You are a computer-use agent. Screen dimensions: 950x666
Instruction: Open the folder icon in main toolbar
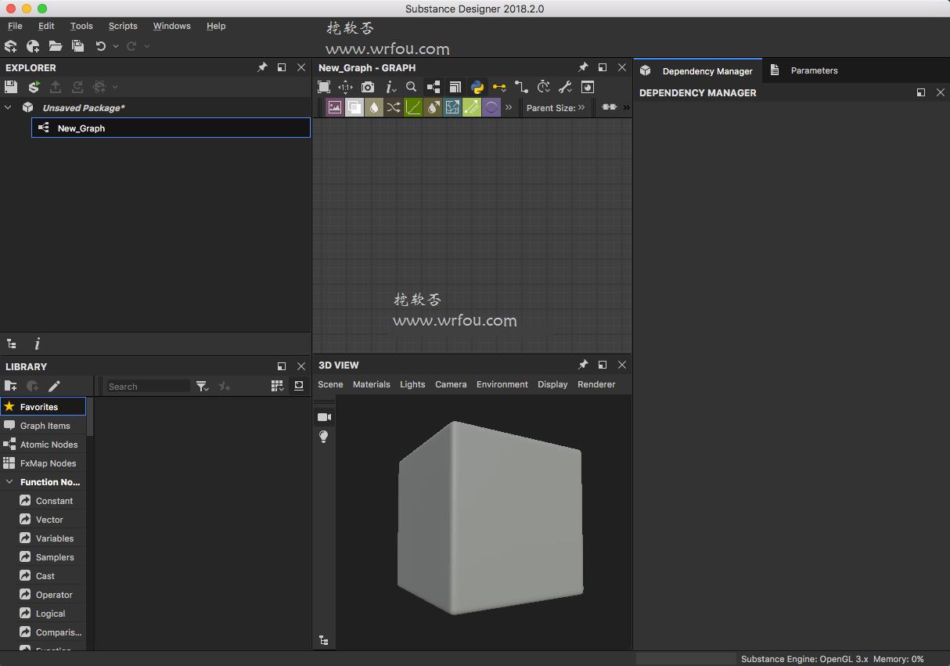(56, 46)
